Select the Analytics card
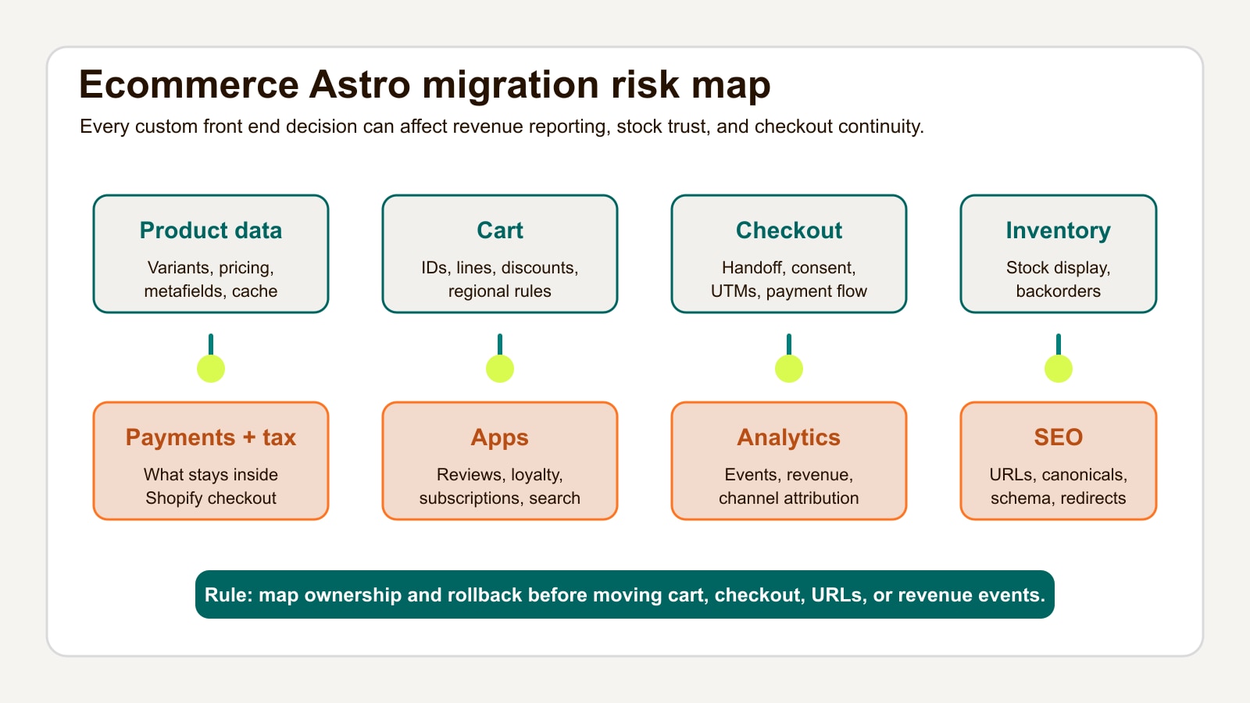 (789, 461)
